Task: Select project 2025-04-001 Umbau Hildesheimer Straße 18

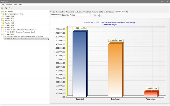Action: pos(21,30)
